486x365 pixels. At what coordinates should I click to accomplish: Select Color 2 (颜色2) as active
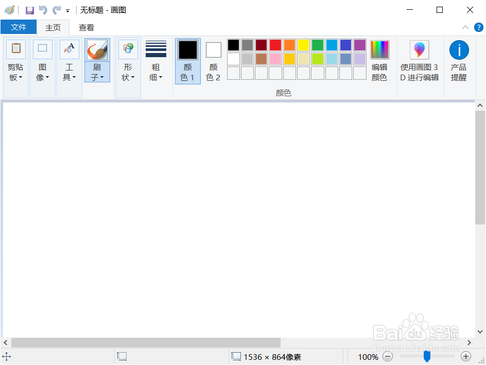click(x=213, y=49)
